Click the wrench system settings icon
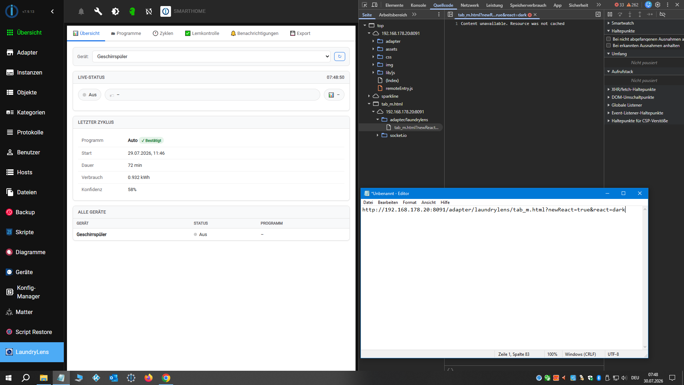 pyautogui.click(x=98, y=11)
